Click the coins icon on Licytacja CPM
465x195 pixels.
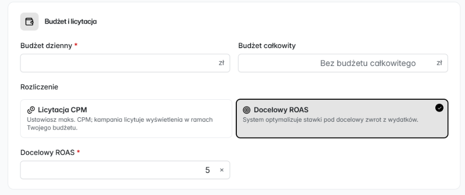(x=31, y=110)
